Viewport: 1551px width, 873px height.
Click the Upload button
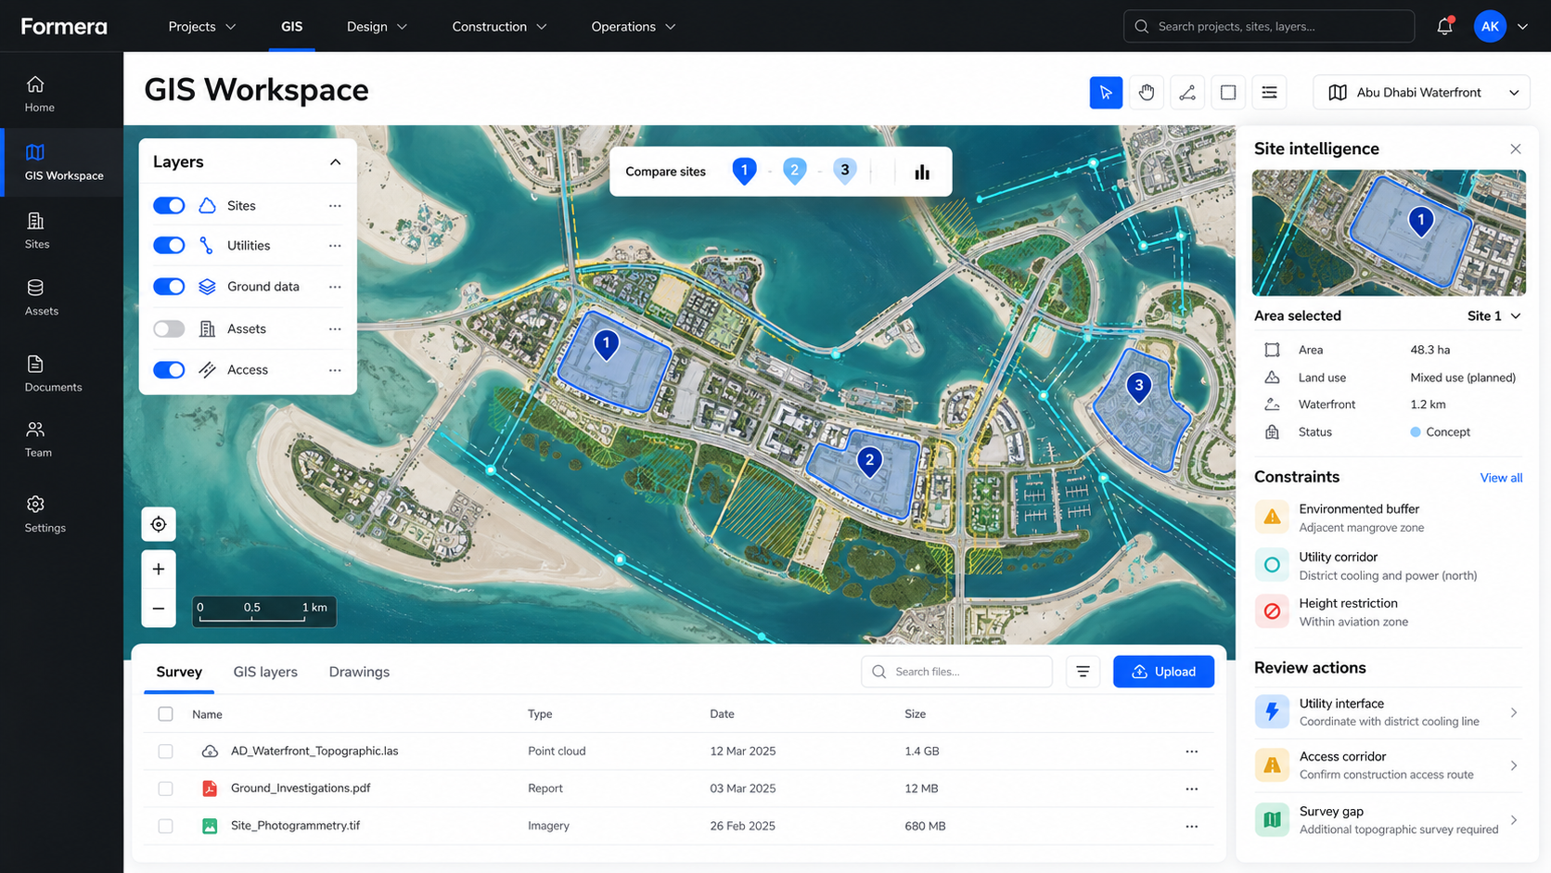coord(1163,672)
